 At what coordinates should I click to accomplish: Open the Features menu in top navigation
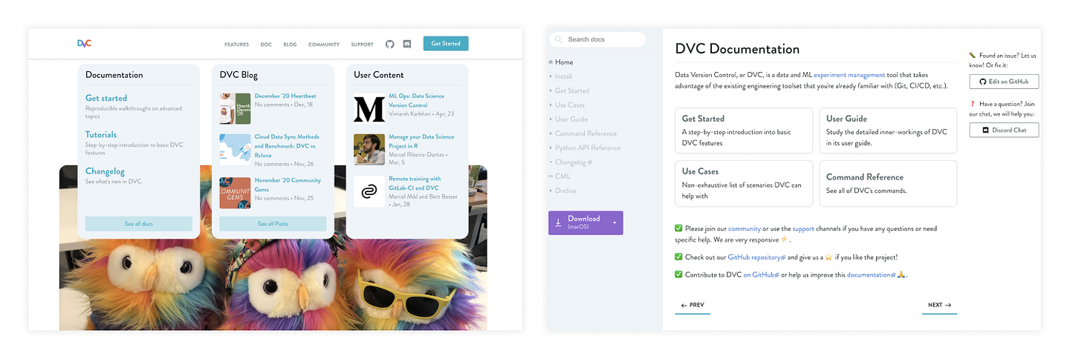tap(236, 45)
